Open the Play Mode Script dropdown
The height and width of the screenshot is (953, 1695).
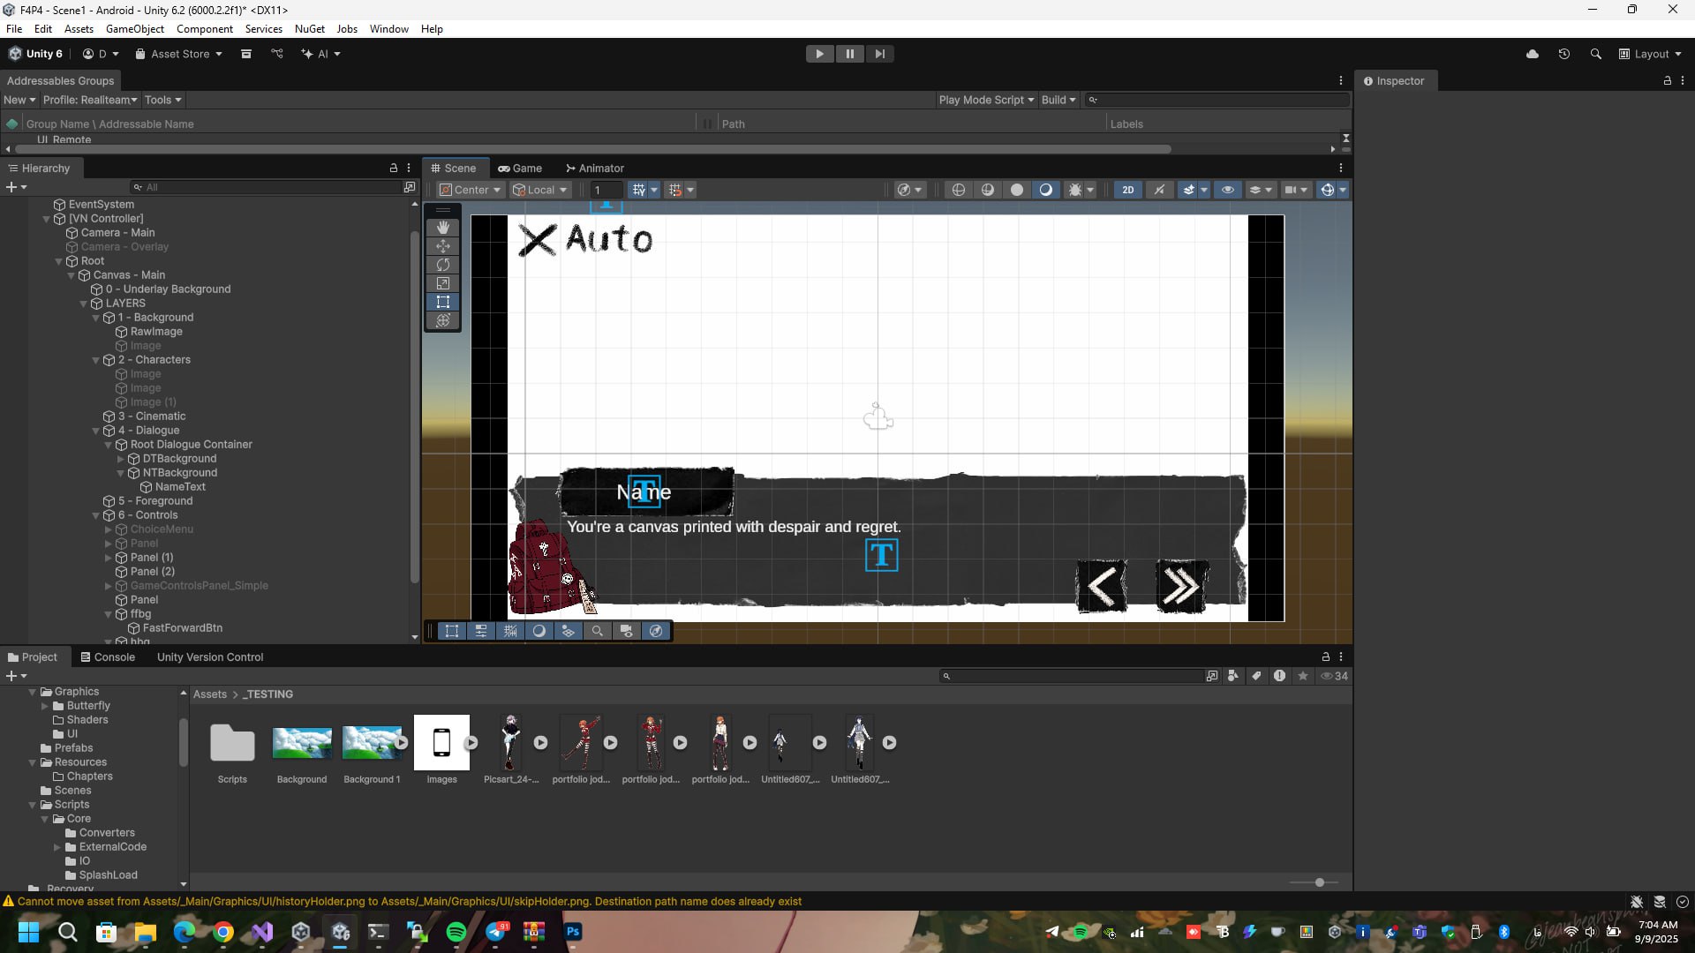985,100
